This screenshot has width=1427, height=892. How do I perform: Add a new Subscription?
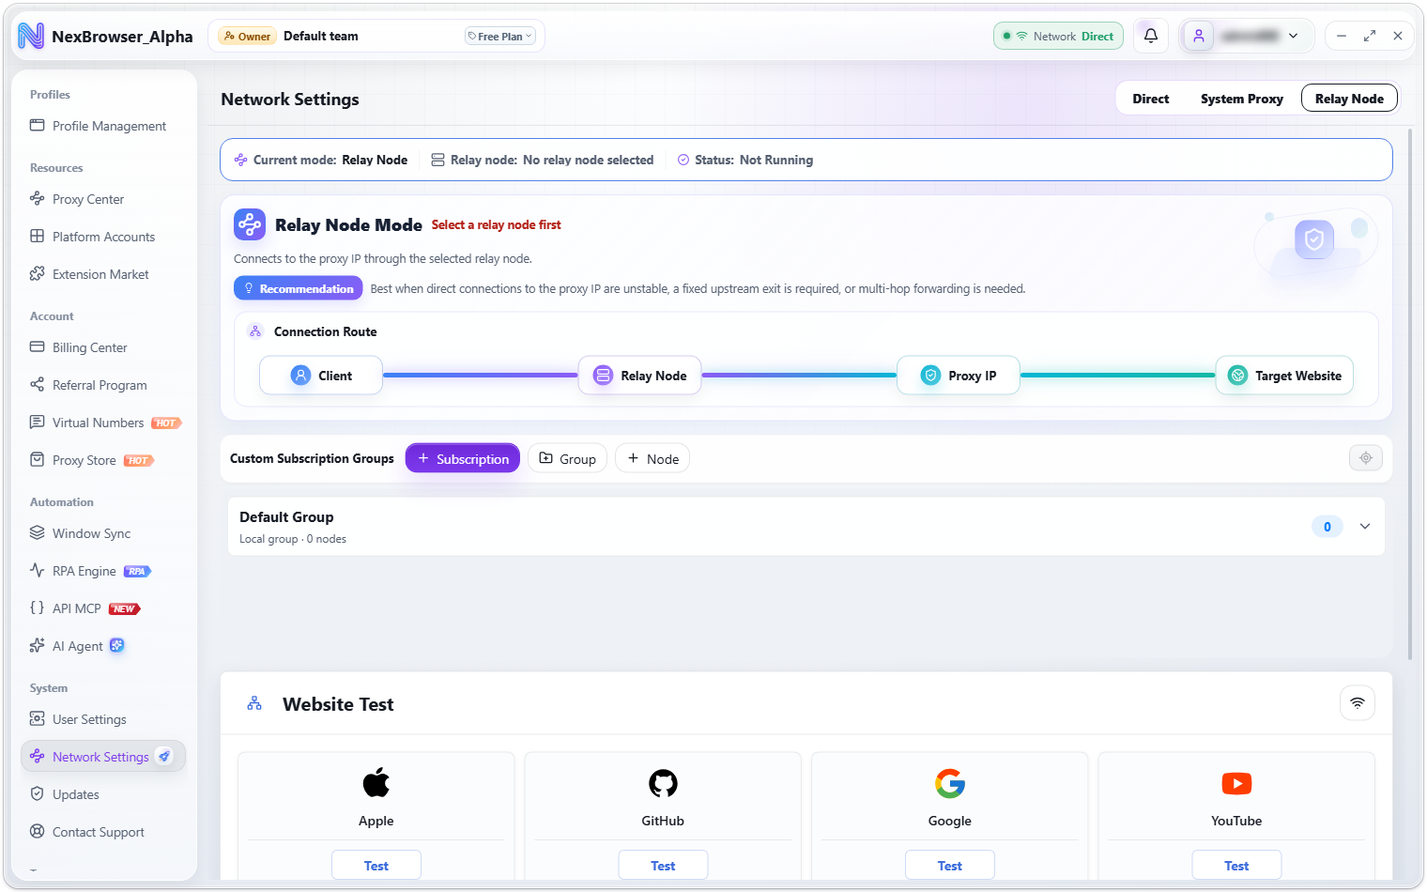(463, 458)
